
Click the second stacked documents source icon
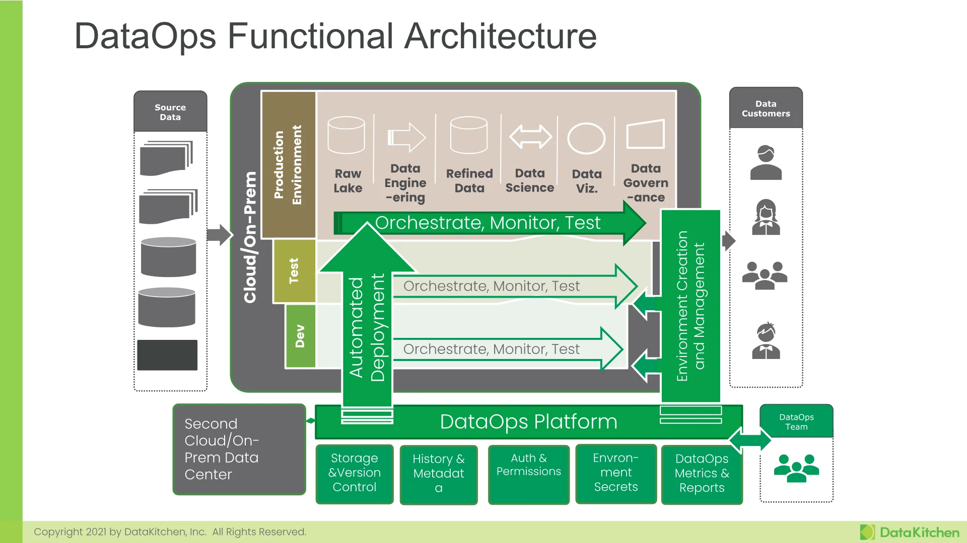(168, 206)
